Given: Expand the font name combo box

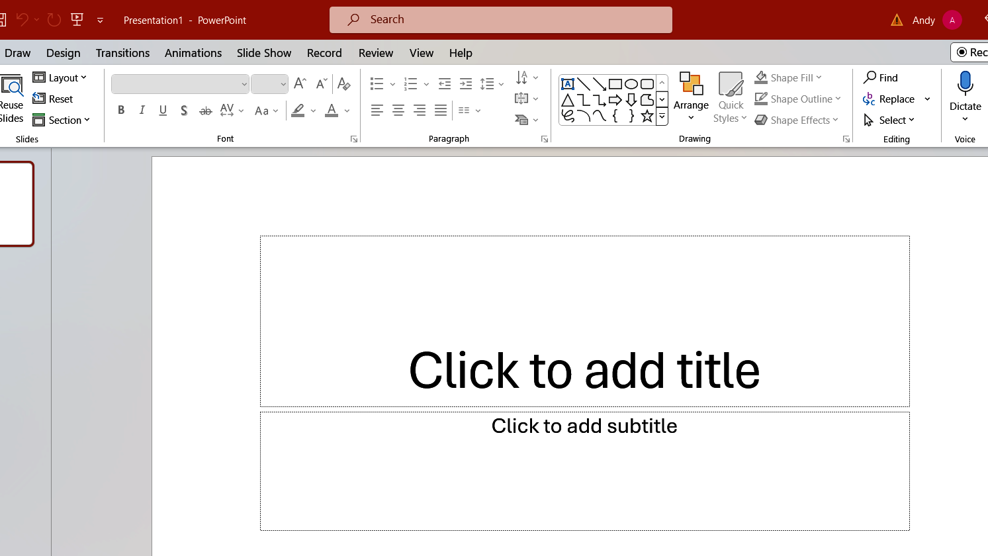Looking at the screenshot, I should [x=244, y=84].
